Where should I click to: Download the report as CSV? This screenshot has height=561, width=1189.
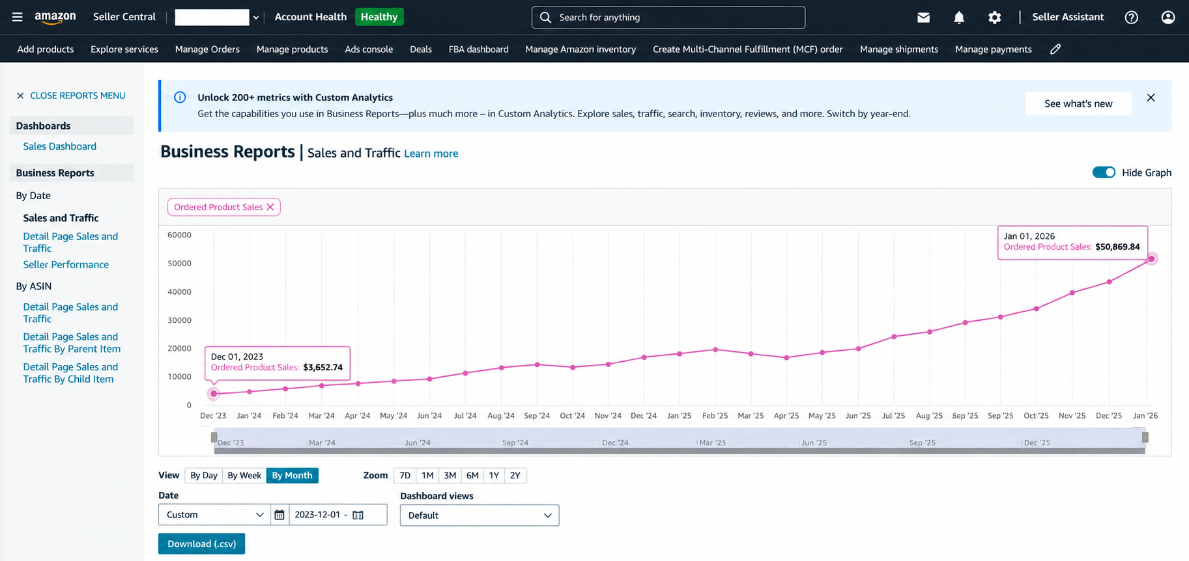201,544
